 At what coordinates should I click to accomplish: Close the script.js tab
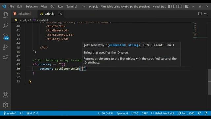tap(61, 14)
